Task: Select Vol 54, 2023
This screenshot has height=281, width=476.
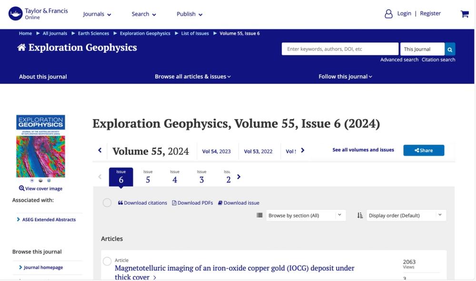Action: [217, 151]
